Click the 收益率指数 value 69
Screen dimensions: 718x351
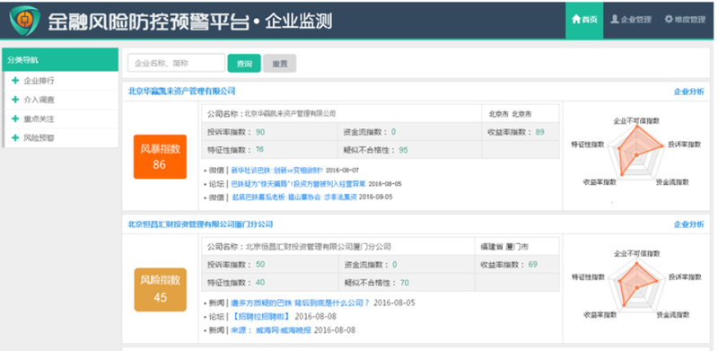tap(532, 265)
